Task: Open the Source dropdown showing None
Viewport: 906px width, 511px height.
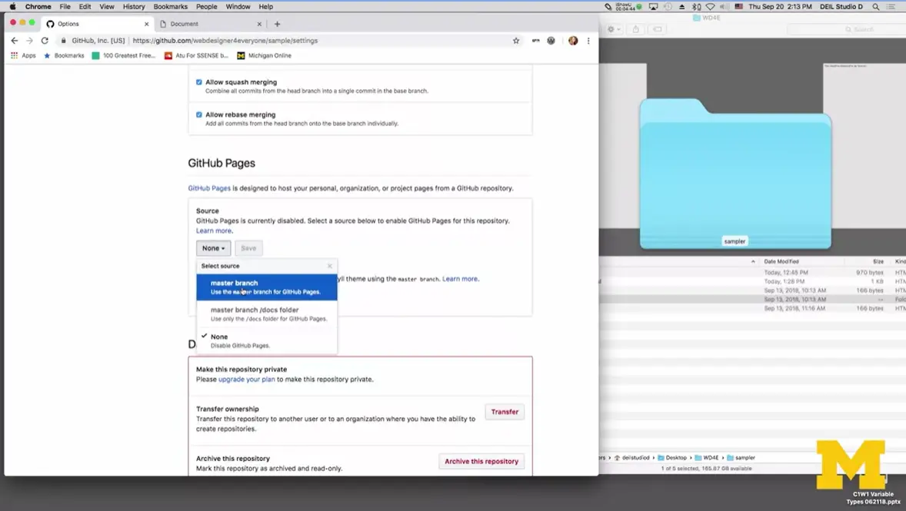Action: [212, 247]
